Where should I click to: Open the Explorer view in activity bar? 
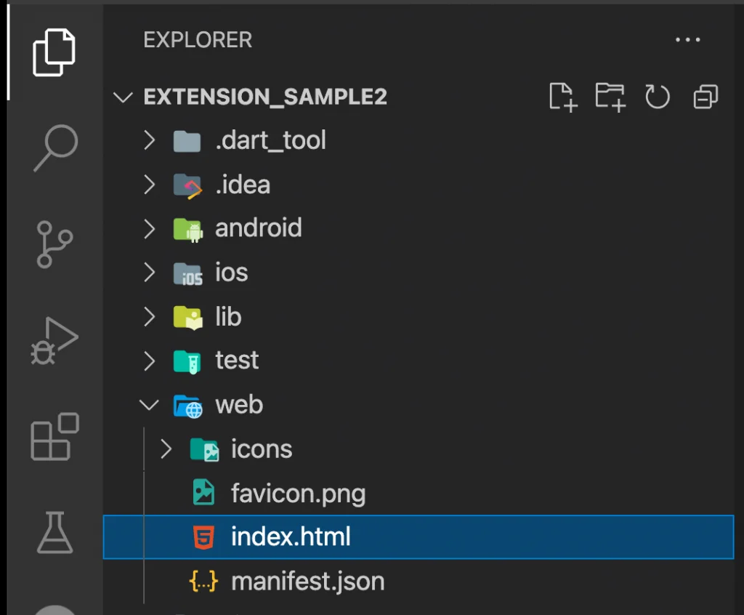point(54,52)
